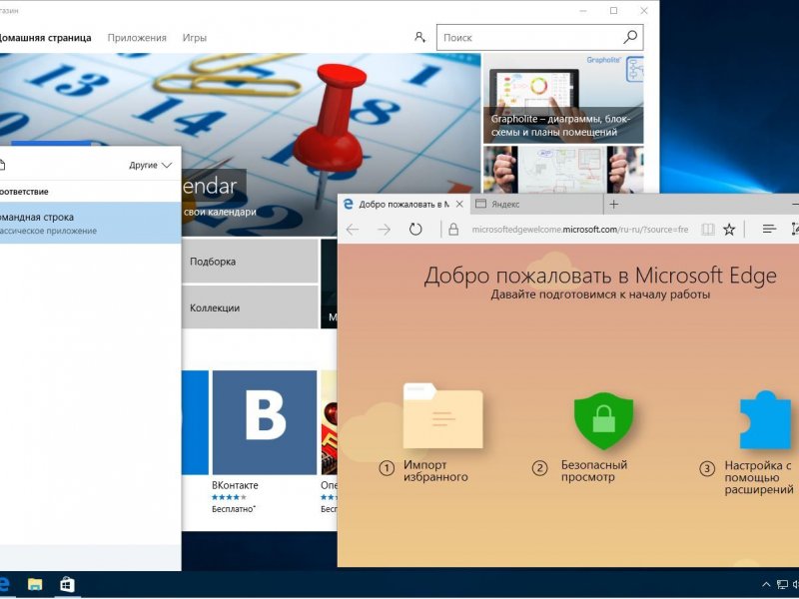The width and height of the screenshot is (799, 599).
Task: Select the Командная строка search result
Action: point(90,223)
